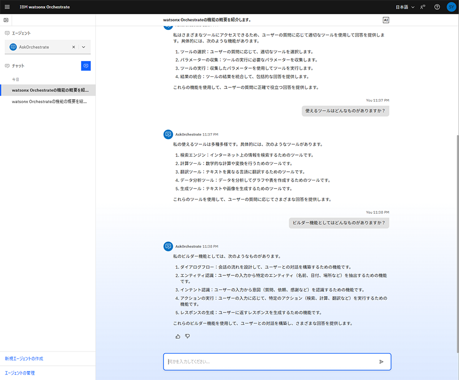Open the 日本語 language dropdown
This screenshot has height=380, width=459.
tap(405, 7)
